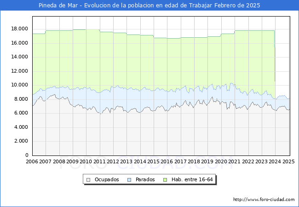Click the 2012 x-axis year label
This screenshot has height=207, width=299.
pos(113,161)
